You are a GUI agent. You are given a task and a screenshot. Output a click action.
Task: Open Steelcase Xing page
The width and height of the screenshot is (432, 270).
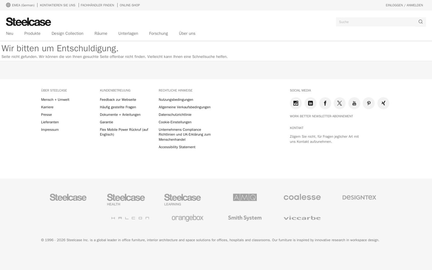point(383,103)
